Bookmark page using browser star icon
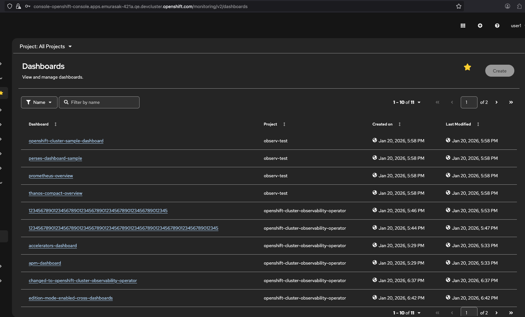The image size is (525, 317). point(458,6)
